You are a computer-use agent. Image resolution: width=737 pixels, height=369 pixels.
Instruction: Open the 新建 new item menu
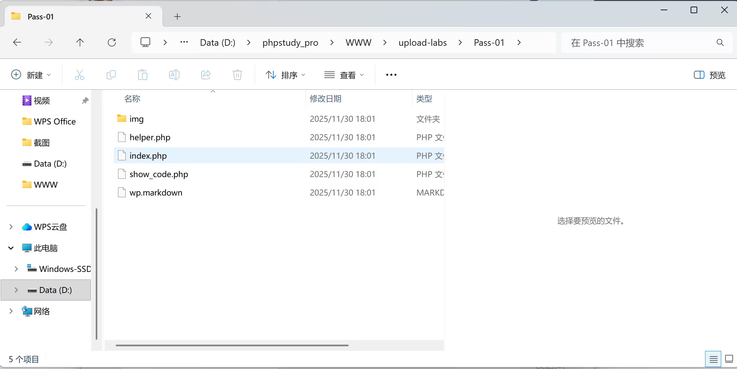pyautogui.click(x=31, y=75)
